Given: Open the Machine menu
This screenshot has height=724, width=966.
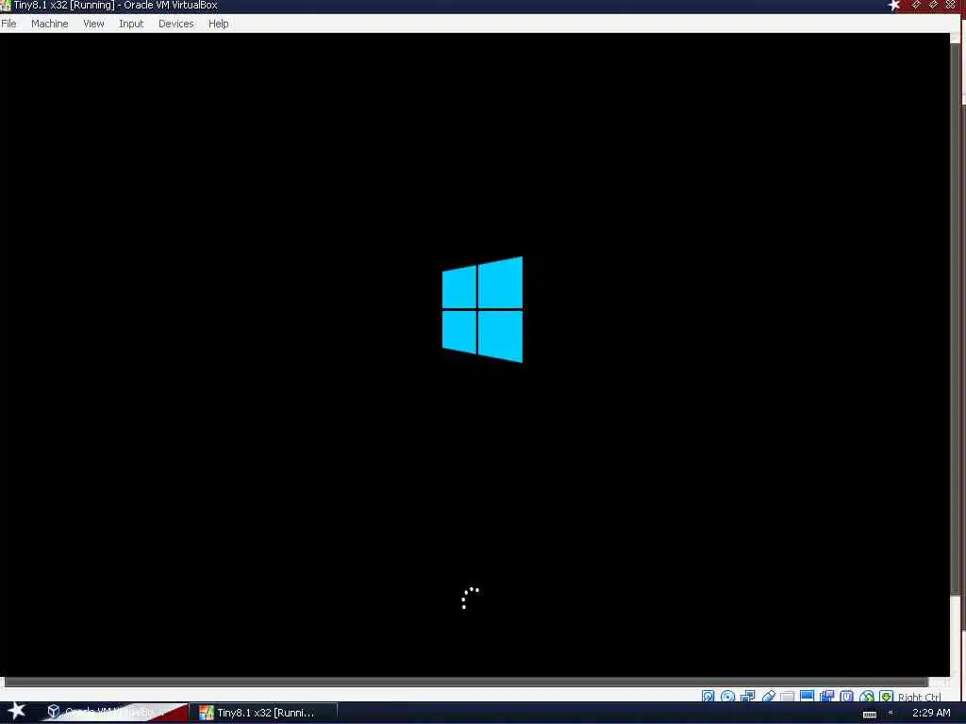Looking at the screenshot, I should click(x=49, y=24).
